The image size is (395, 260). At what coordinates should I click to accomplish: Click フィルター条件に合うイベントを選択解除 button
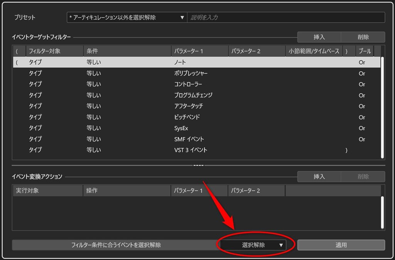116,245
